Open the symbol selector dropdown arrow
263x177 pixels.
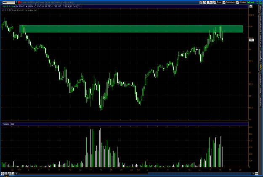click(x=16, y=3)
